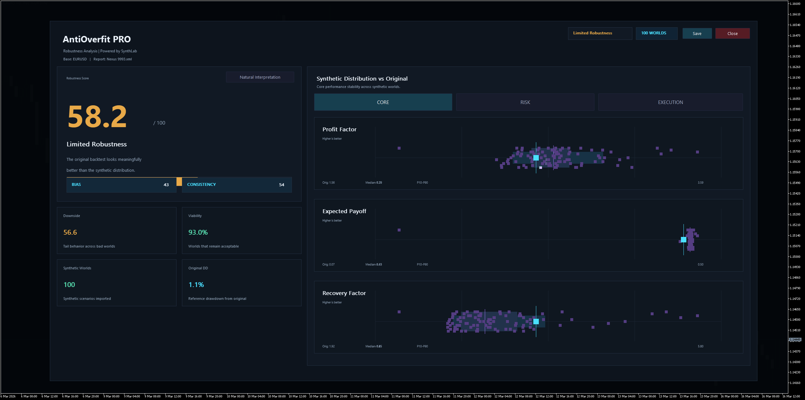This screenshot has width=805, height=400.
Task: Switch to the RISK tab
Action: pos(525,102)
